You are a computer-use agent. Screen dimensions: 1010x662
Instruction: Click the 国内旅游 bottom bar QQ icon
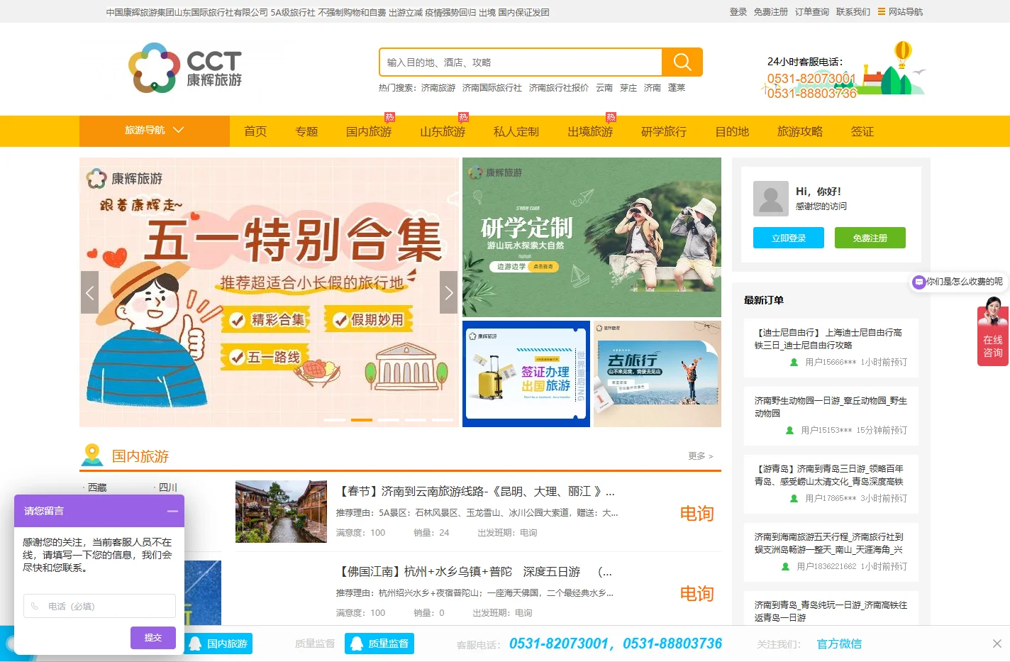195,644
